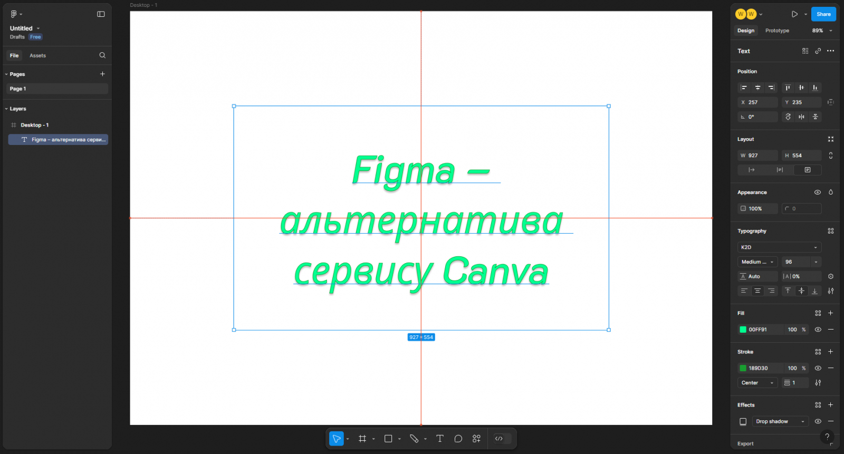Viewport: 844px width, 454px height.
Task: Add a new effect with plus
Action: pos(831,405)
